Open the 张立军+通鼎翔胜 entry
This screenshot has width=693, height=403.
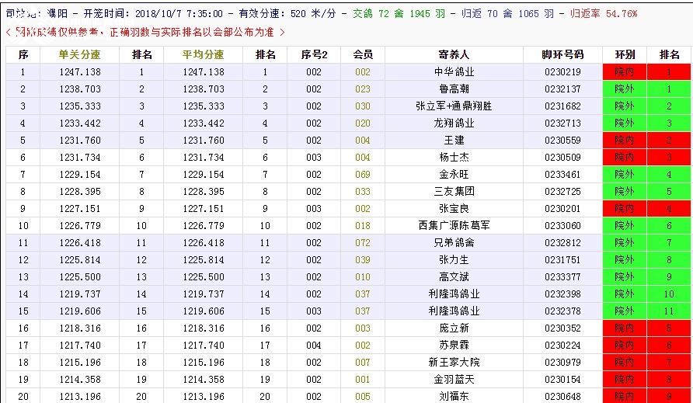click(454, 106)
